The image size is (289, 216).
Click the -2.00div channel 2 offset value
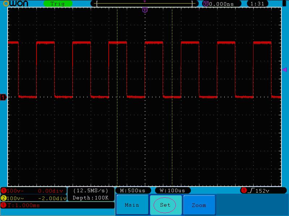52,198
